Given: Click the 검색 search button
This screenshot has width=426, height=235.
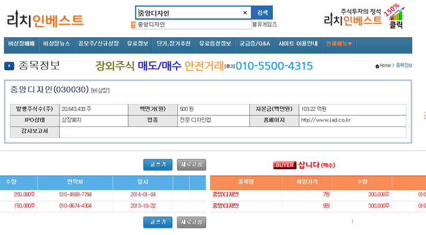Looking at the screenshot, I should point(262,13).
